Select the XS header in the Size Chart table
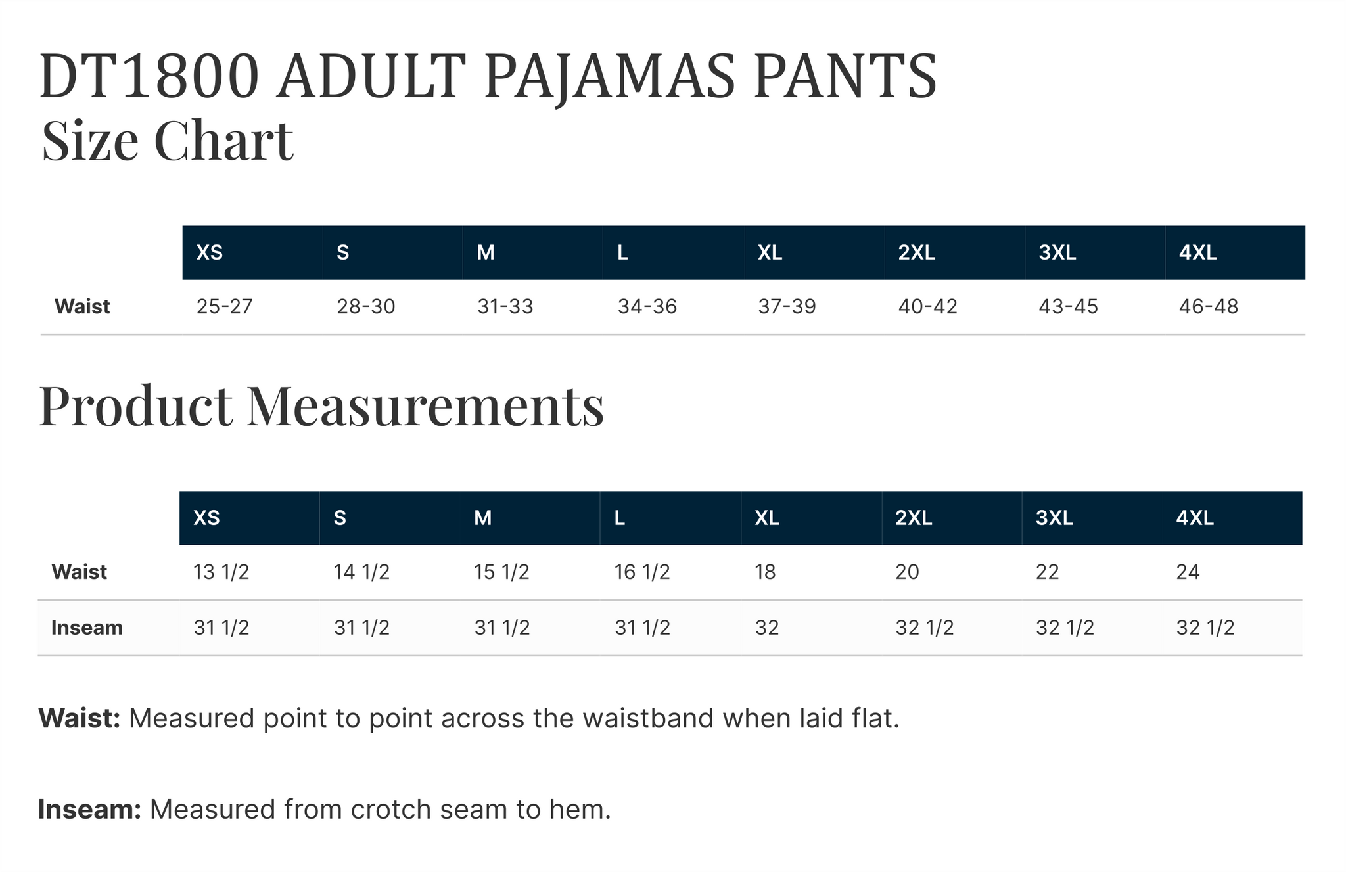This screenshot has height=872, width=1346. 210,253
